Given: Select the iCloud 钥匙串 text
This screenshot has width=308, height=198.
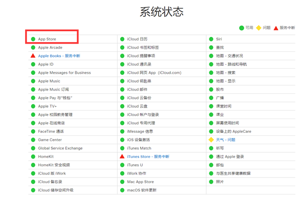Looking at the screenshot, I should (x=139, y=81).
